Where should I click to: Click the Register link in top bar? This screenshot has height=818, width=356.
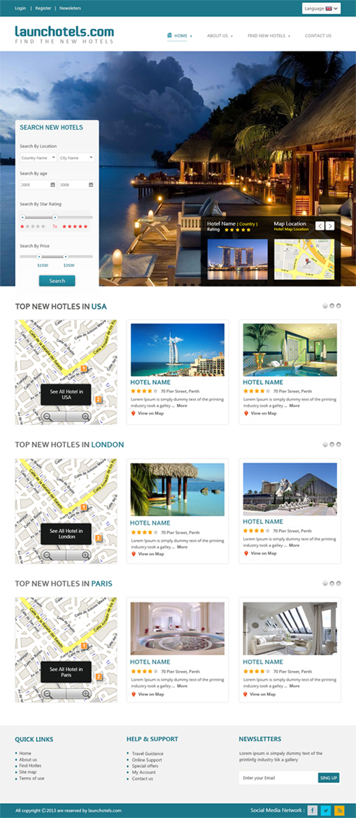click(x=43, y=8)
